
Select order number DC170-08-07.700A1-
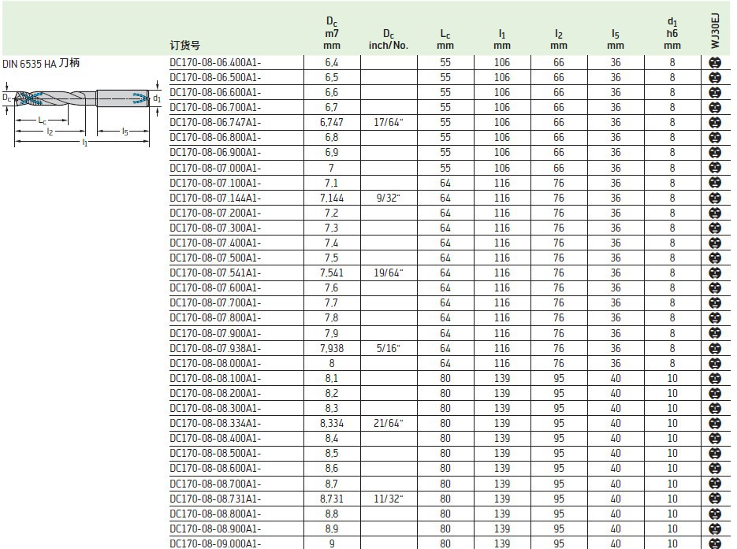click(x=215, y=303)
